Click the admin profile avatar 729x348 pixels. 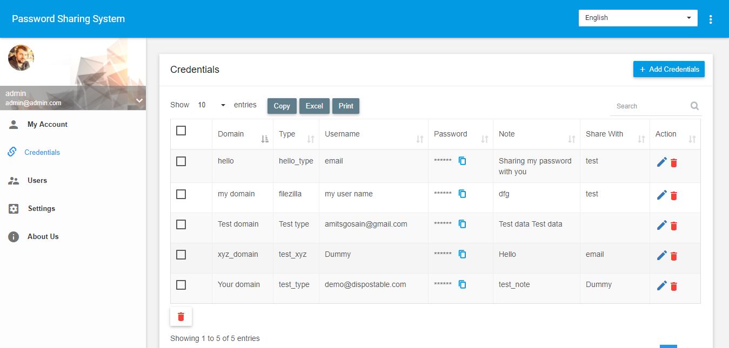click(x=21, y=58)
